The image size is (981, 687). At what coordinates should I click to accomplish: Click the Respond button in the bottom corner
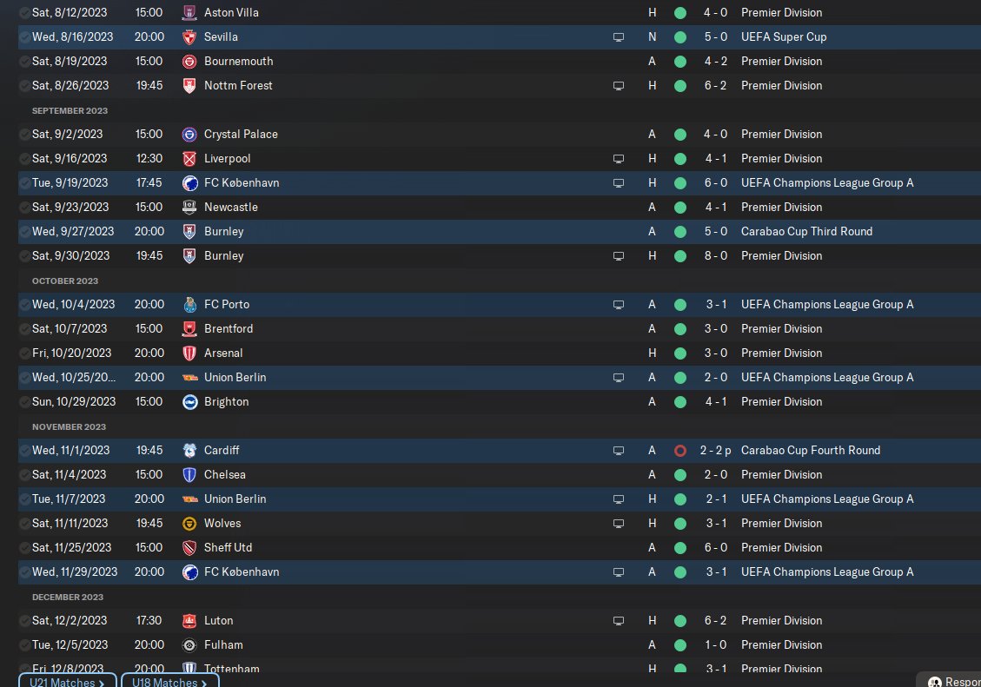coord(953,682)
